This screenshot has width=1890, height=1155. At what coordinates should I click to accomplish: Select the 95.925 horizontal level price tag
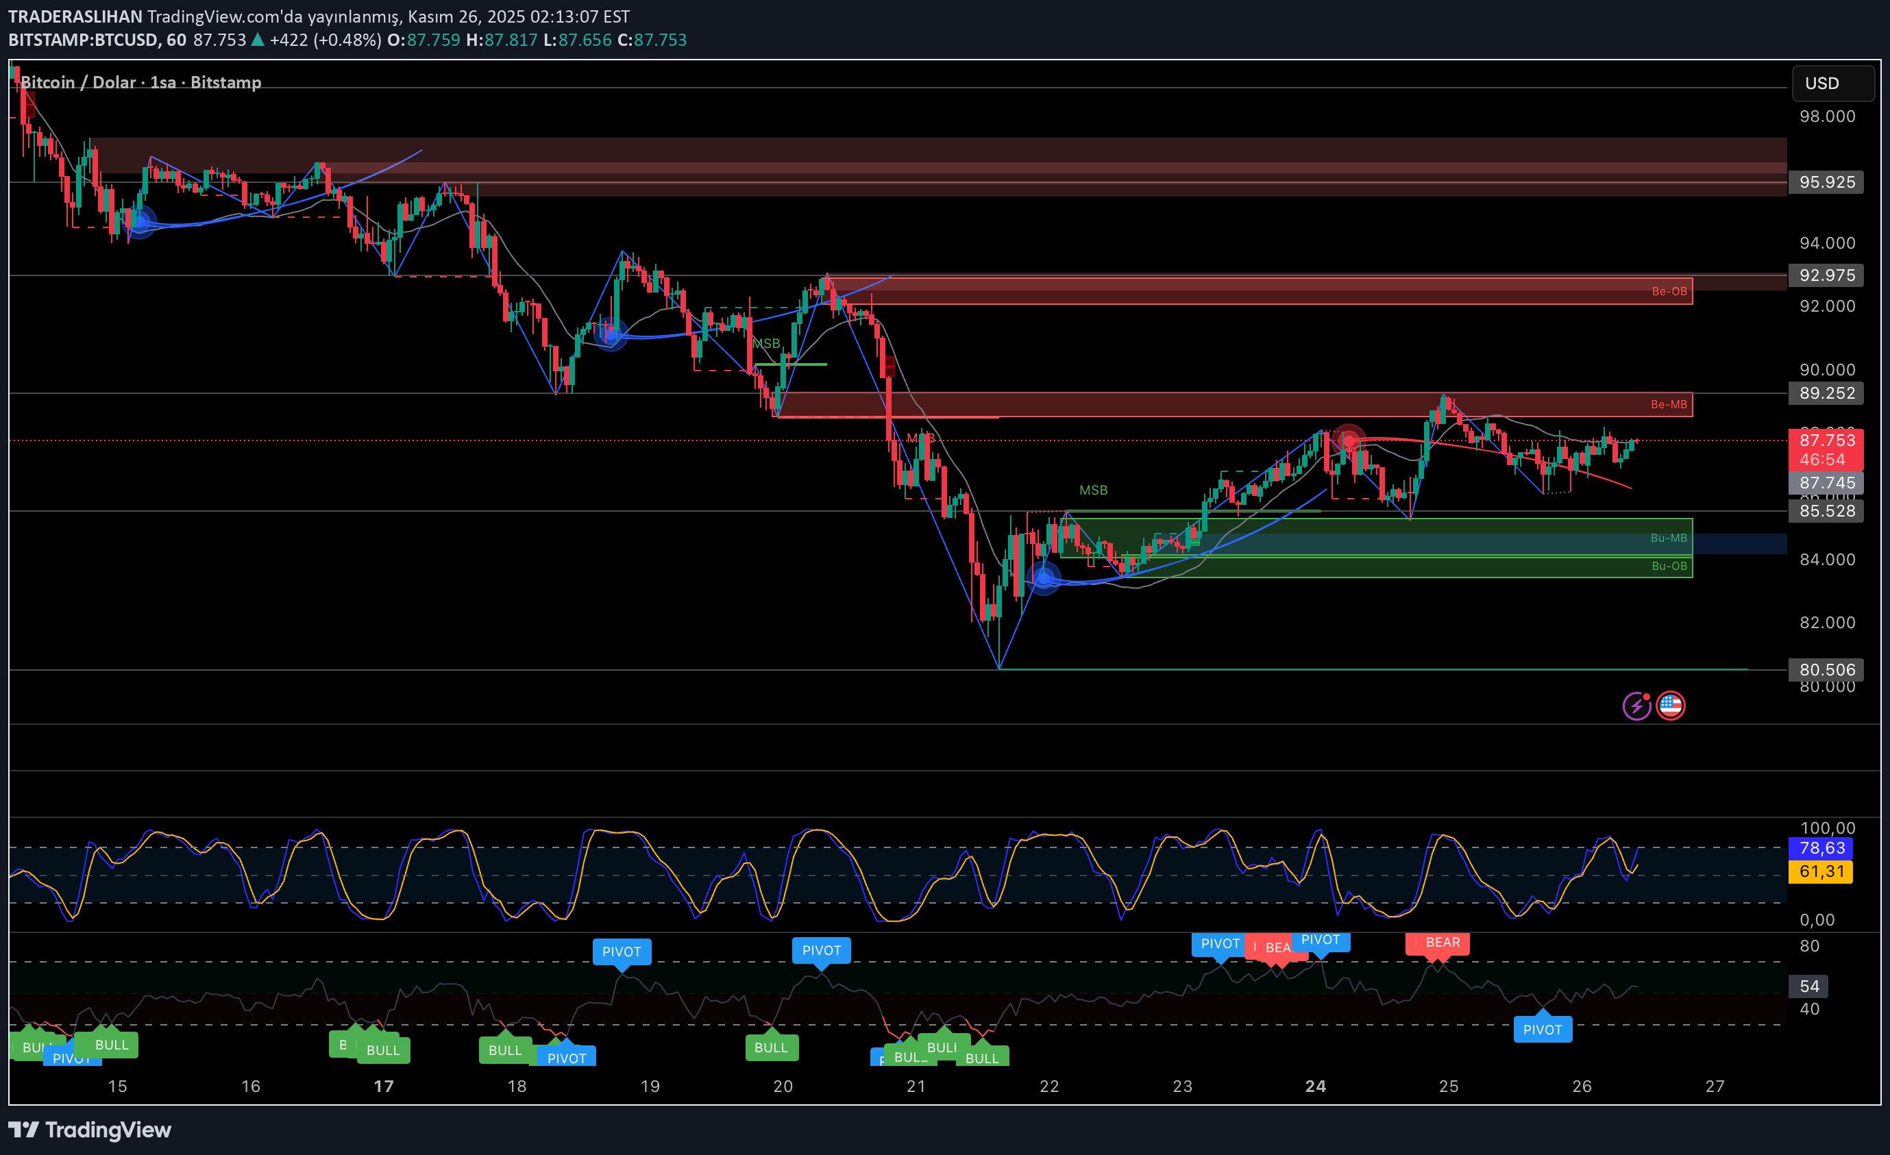pos(1826,182)
